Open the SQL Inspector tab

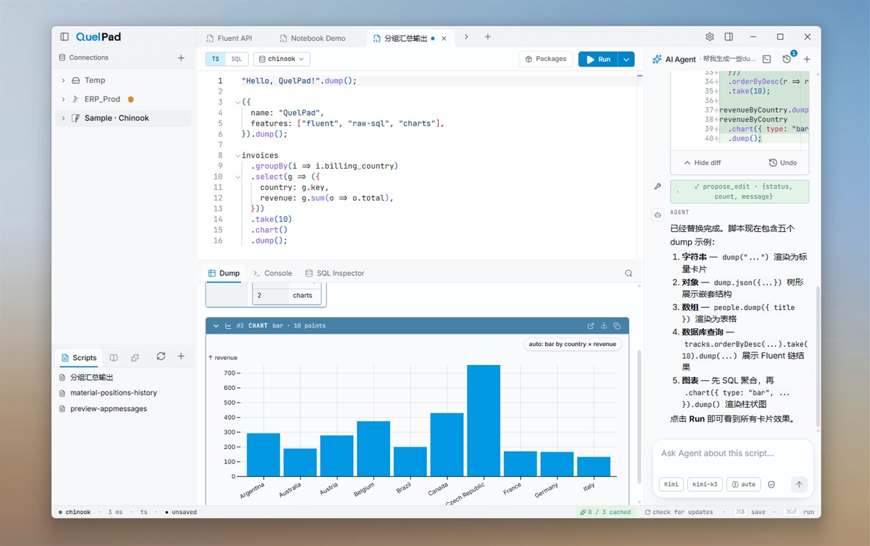coord(335,273)
